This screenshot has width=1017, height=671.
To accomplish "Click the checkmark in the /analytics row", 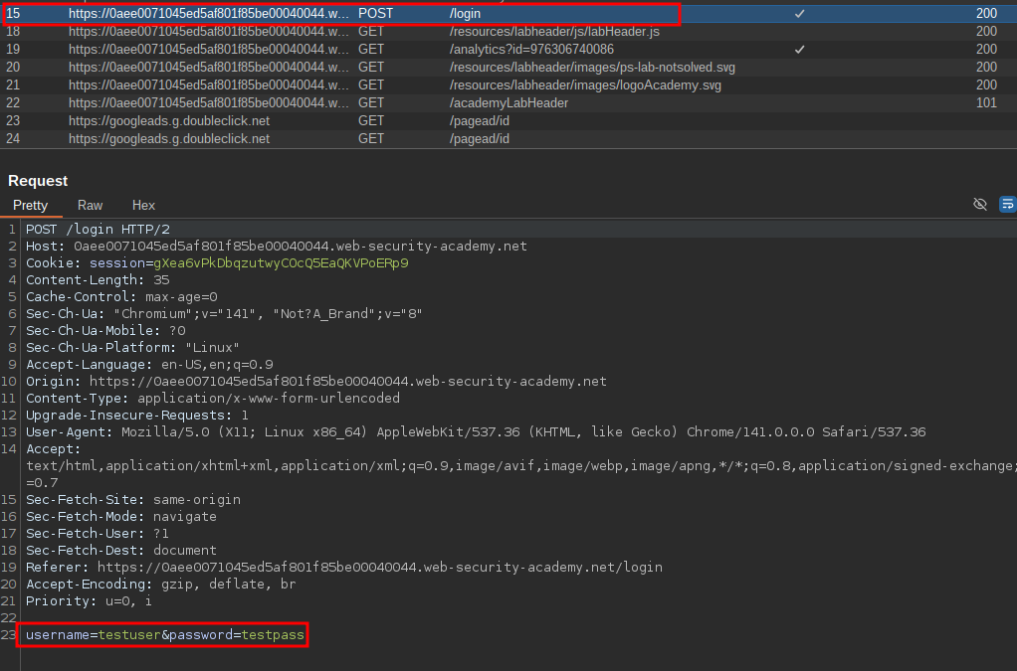I will coord(799,50).
